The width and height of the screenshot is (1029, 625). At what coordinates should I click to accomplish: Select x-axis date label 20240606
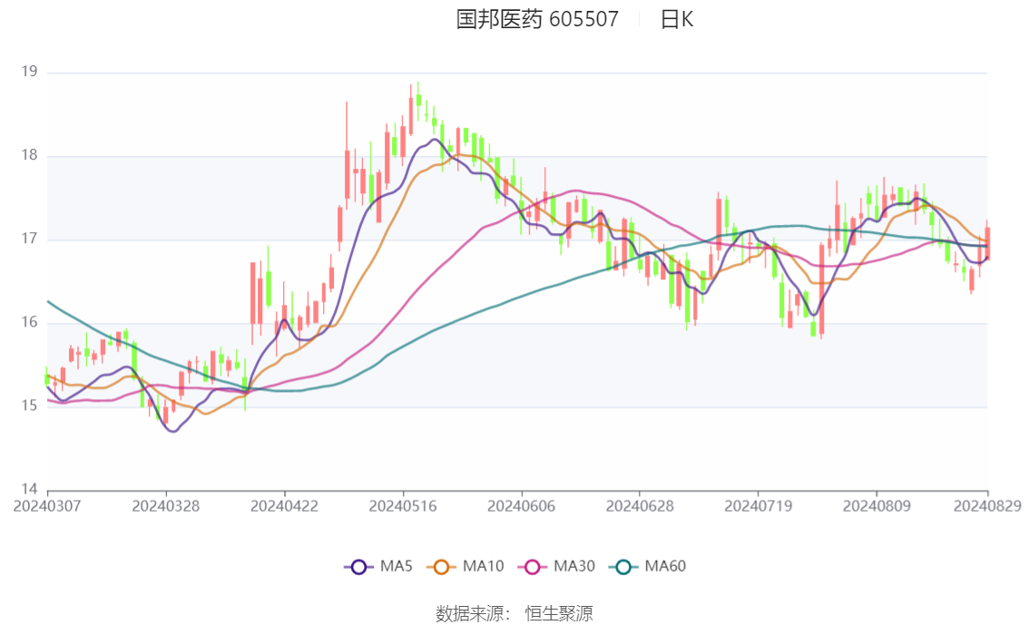(521, 506)
